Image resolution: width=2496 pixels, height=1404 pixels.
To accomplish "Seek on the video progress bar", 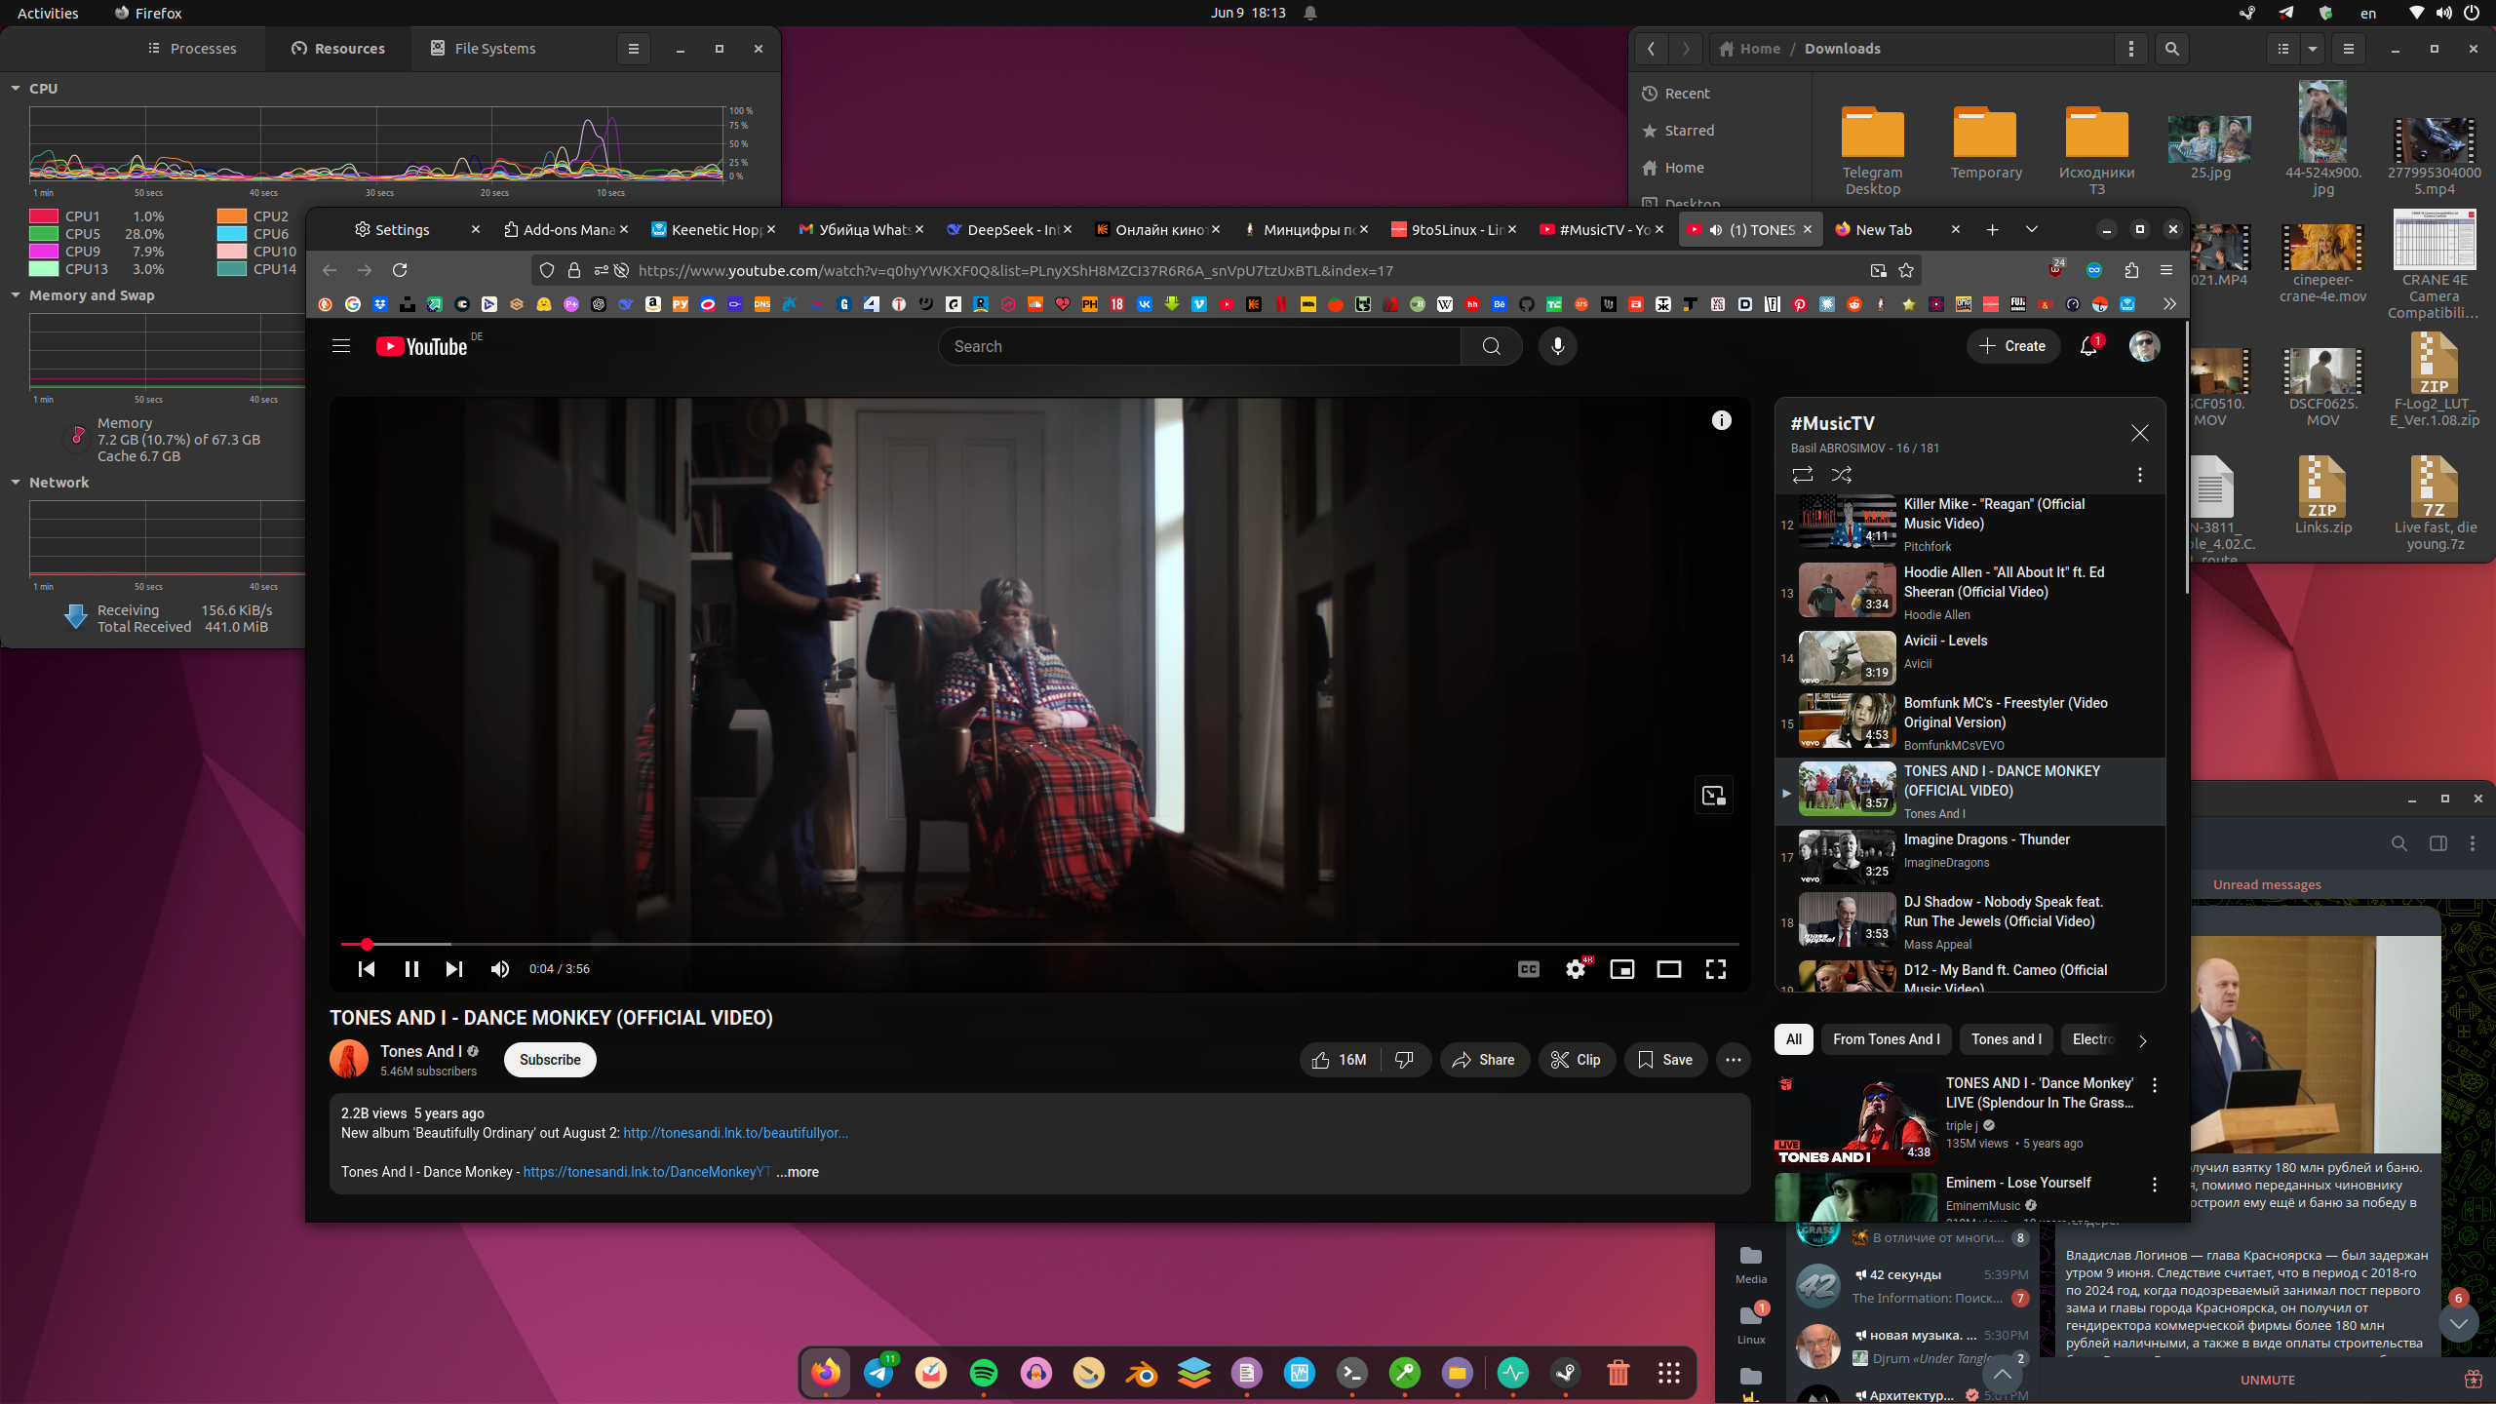I will [x=1039, y=944].
